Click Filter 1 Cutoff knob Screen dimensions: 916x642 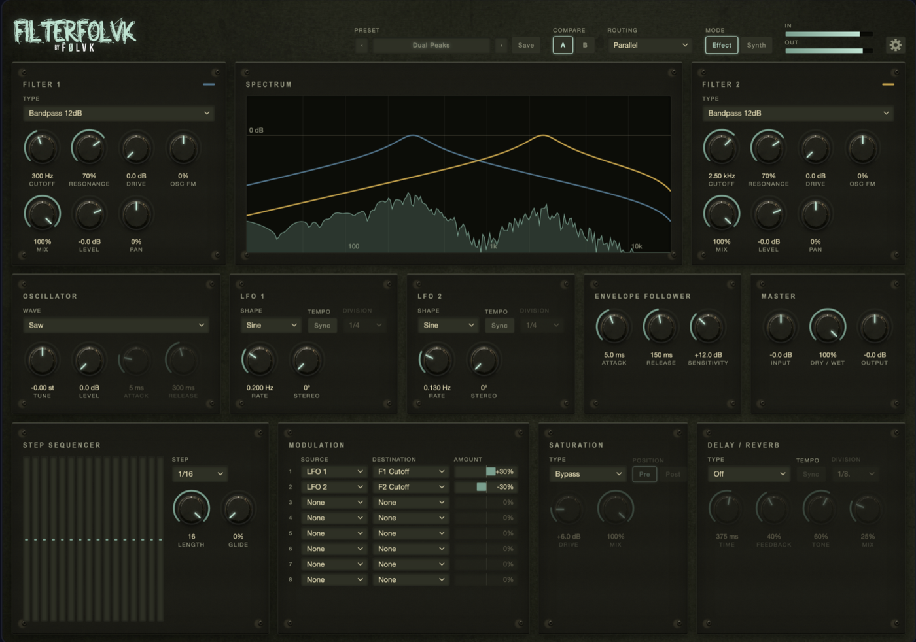coord(42,148)
